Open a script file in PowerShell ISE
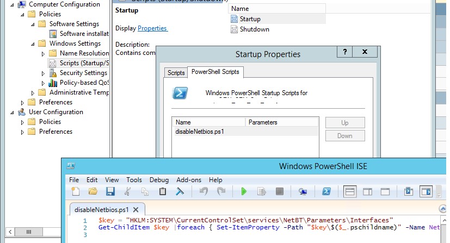The width and height of the screenshot is (450, 243). tap(93, 191)
